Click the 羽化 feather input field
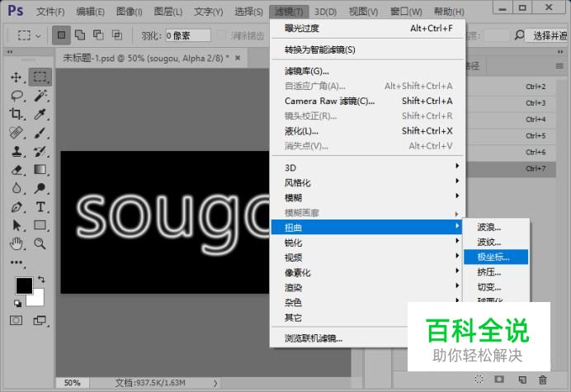 (188, 35)
